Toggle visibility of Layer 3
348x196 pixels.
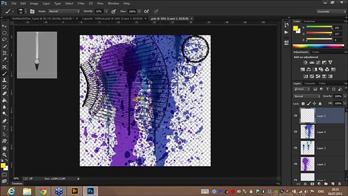[x=296, y=148]
